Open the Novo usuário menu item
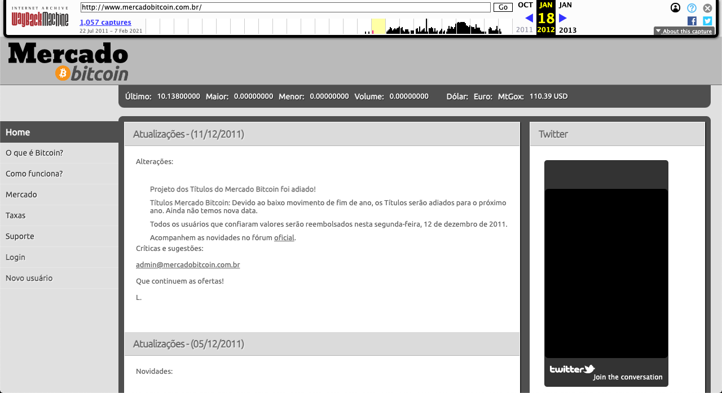722x393 pixels. pyautogui.click(x=59, y=278)
